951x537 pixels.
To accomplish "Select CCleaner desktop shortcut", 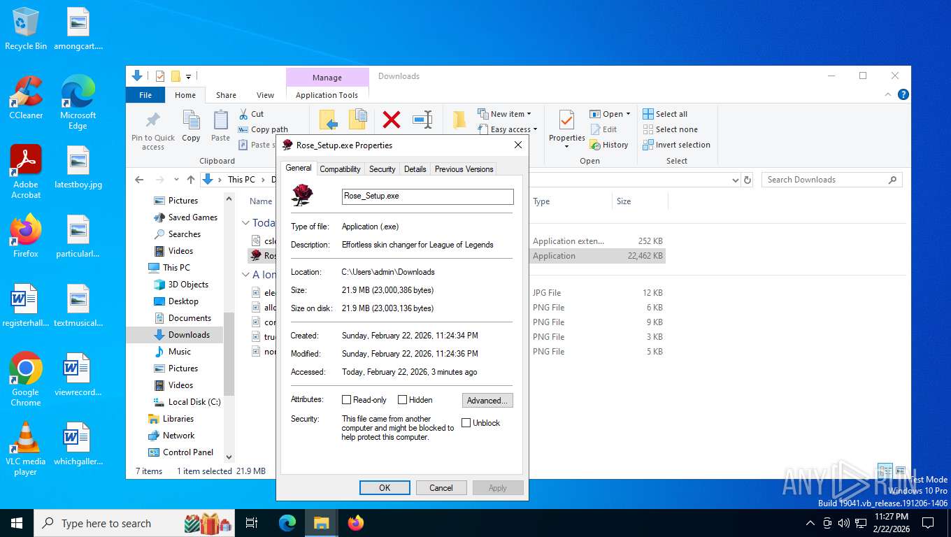I will (26, 97).
